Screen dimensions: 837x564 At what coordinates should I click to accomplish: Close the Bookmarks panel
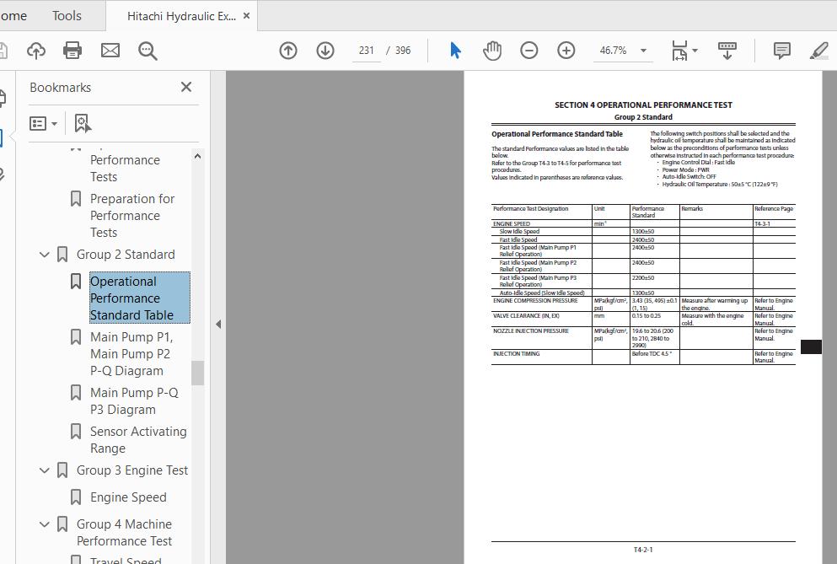[186, 87]
